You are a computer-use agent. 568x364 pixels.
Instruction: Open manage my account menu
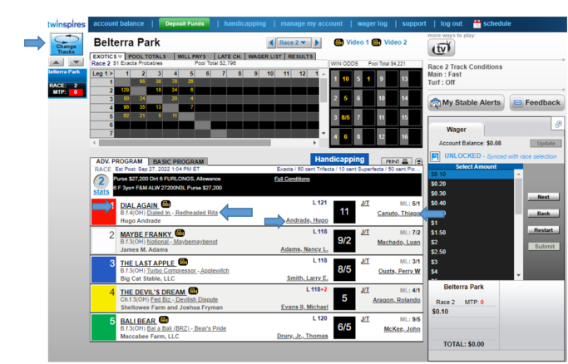pyautogui.click(x=312, y=23)
